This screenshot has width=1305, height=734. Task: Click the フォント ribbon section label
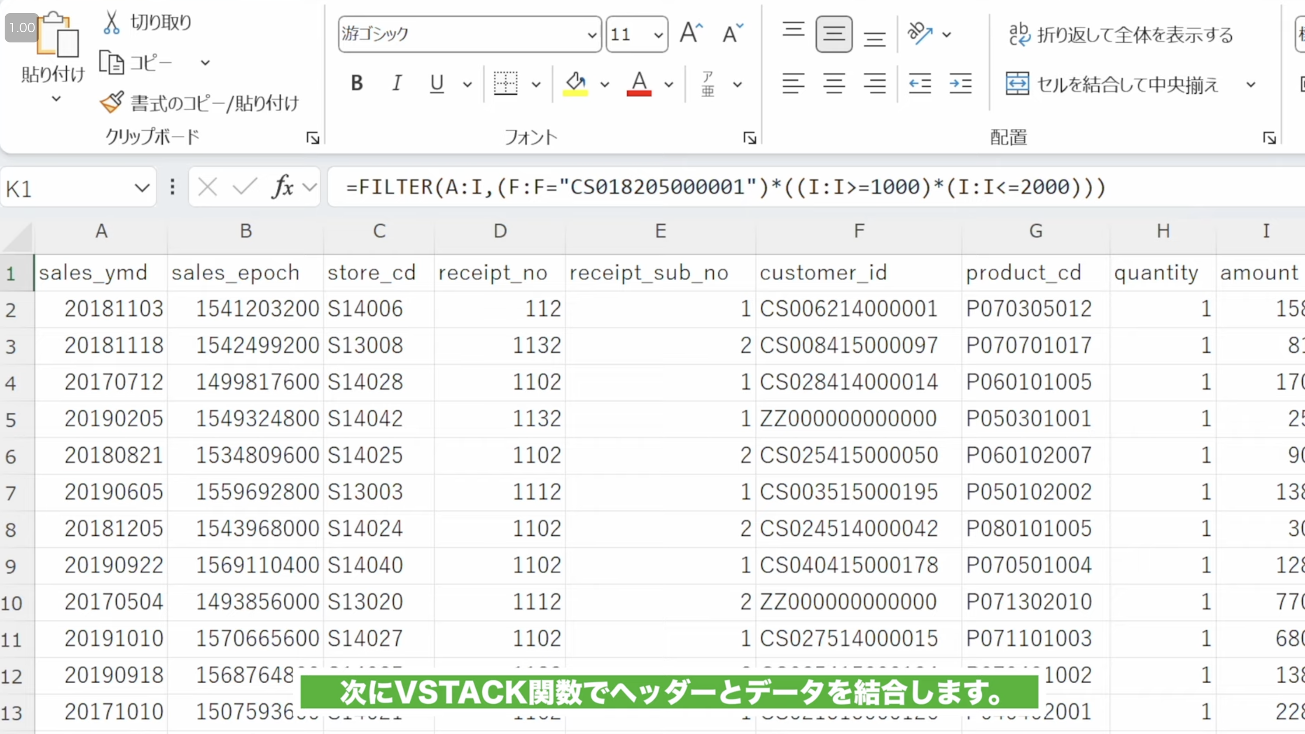[530, 137]
